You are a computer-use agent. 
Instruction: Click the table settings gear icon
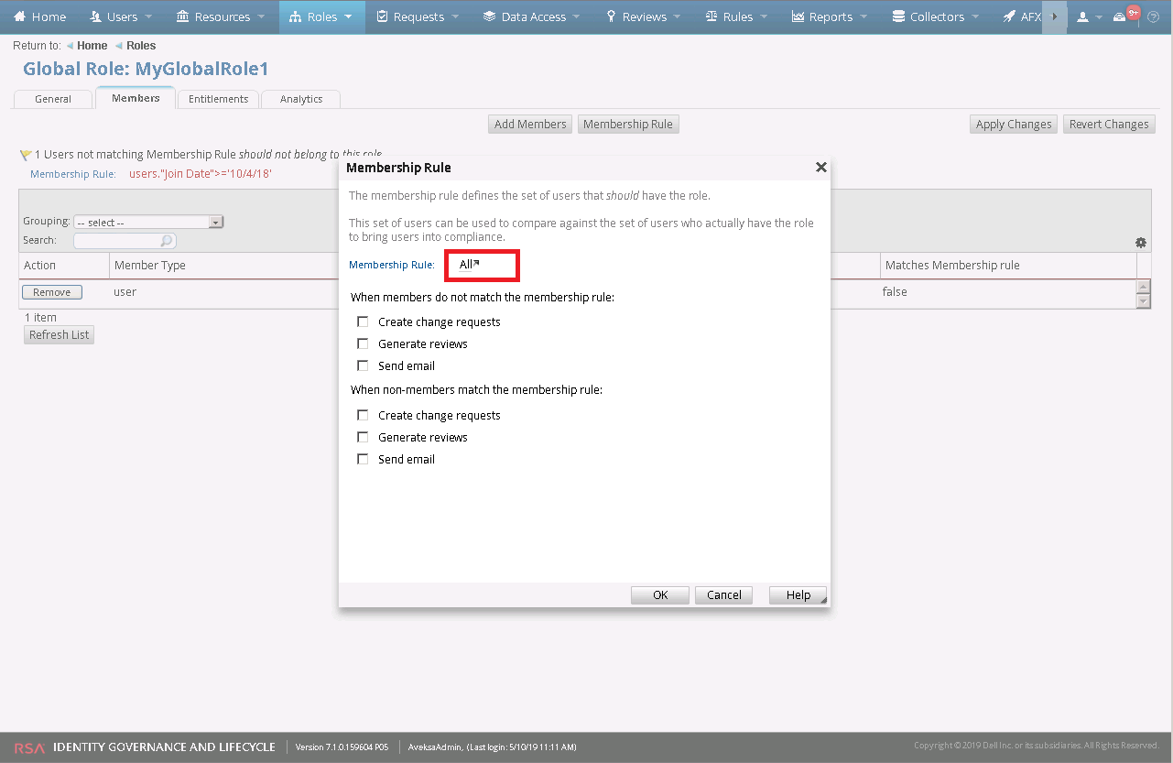(1140, 243)
